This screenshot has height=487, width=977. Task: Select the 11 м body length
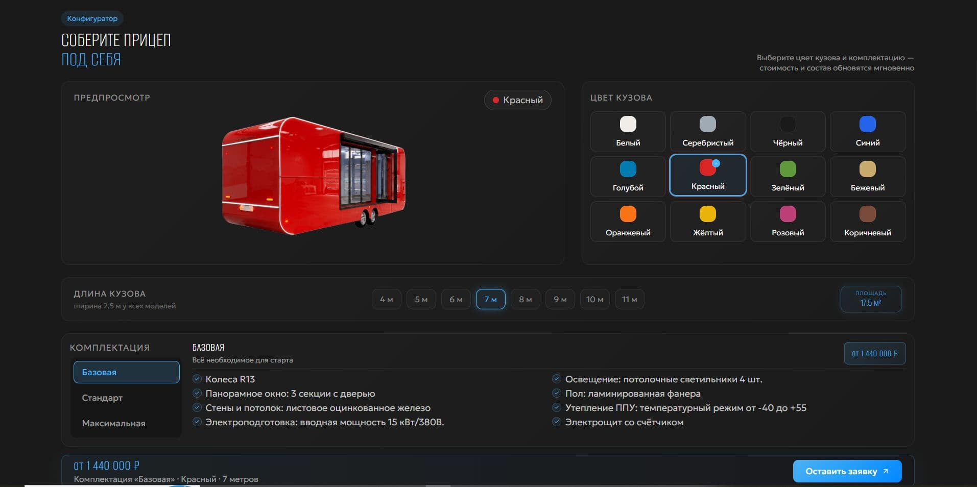pyautogui.click(x=630, y=299)
